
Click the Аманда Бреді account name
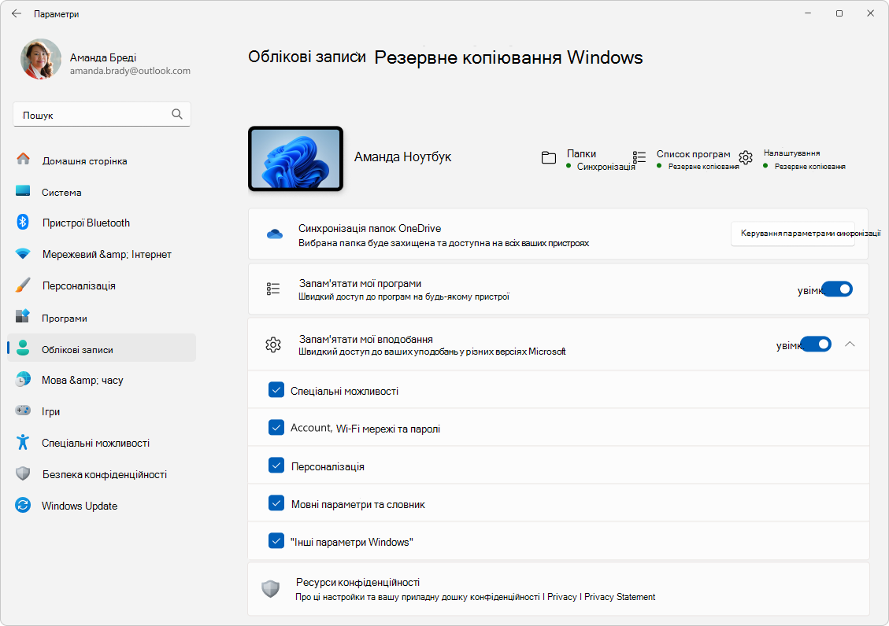pos(102,57)
